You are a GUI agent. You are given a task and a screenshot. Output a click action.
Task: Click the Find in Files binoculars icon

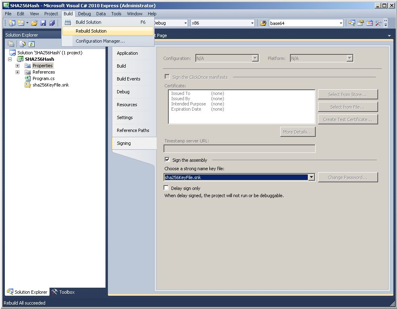coord(263,23)
